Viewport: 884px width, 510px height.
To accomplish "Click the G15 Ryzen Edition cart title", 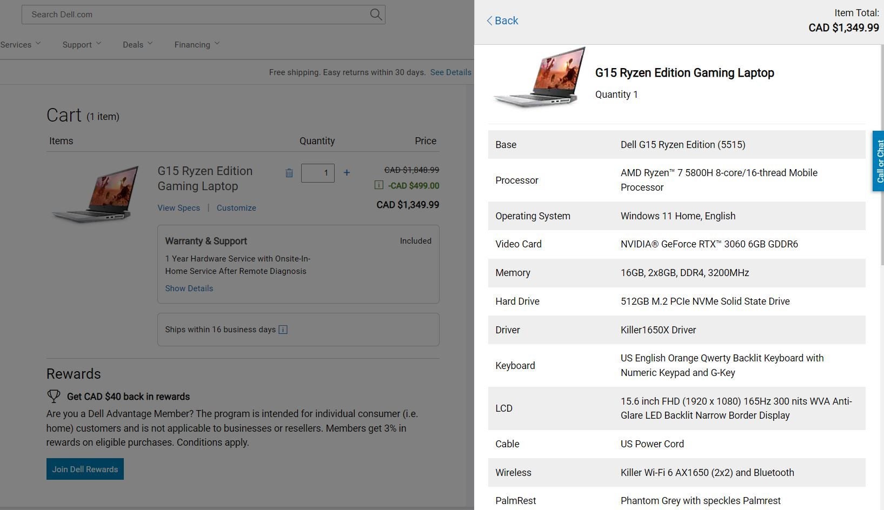I will coord(205,178).
